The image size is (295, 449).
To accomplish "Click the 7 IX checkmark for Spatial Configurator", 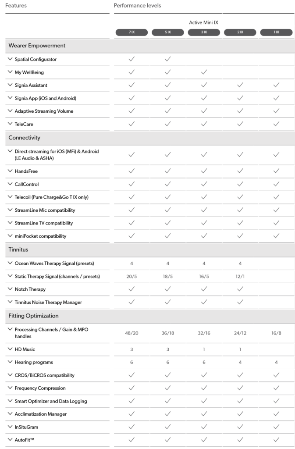I will pyautogui.click(x=132, y=59).
